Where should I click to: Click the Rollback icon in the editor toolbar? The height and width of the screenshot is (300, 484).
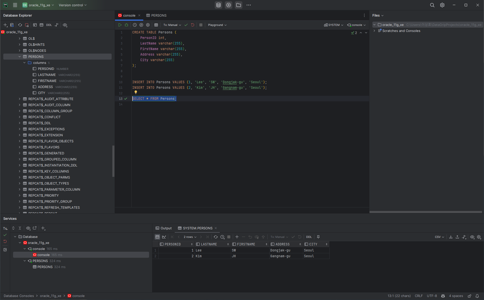(x=193, y=25)
